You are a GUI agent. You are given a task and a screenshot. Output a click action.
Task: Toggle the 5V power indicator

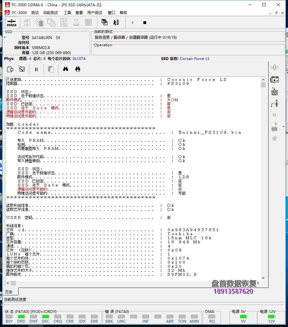pyautogui.click(x=243, y=317)
